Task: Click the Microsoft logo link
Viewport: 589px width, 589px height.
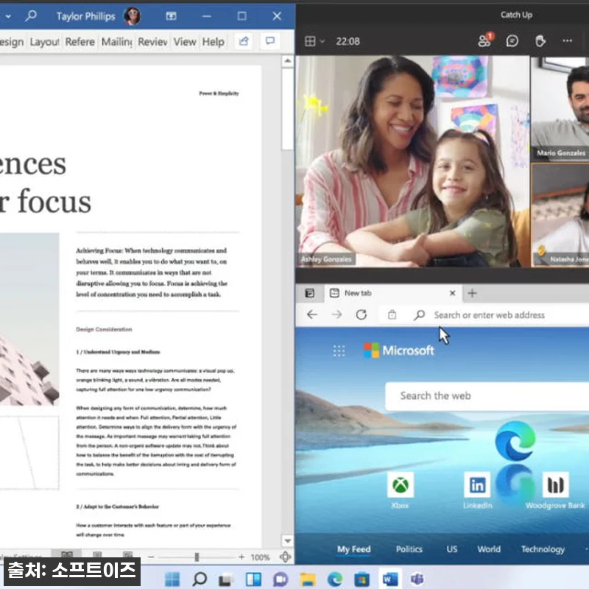Action: pyautogui.click(x=399, y=350)
